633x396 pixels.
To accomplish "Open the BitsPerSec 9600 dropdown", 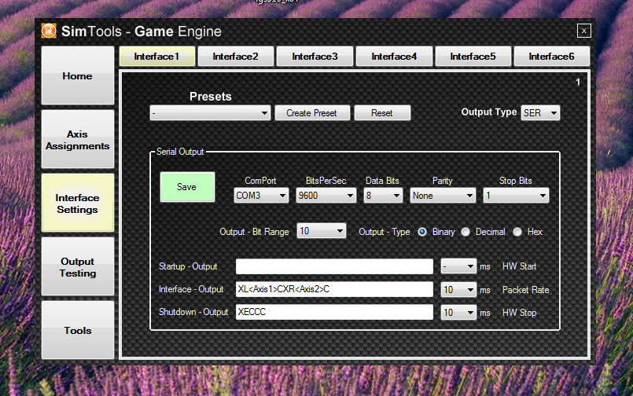I will click(x=326, y=196).
